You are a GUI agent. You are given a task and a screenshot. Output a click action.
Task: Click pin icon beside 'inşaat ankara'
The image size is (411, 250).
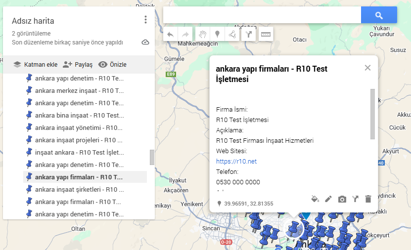29,152
